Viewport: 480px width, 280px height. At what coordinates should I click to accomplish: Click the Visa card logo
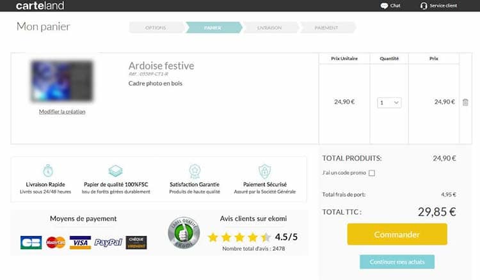pos(80,242)
